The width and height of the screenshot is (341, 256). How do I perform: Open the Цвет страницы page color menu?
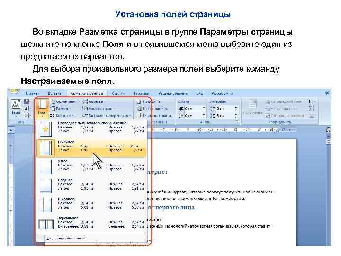click(x=154, y=109)
